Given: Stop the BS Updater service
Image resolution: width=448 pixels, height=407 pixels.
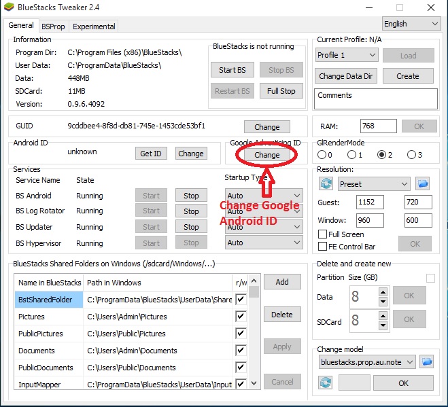Looking at the screenshot, I should [191, 227].
